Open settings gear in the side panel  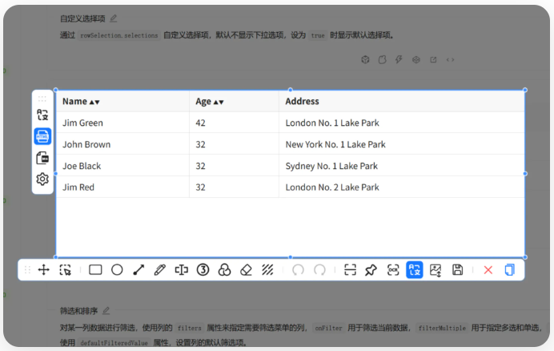coord(42,179)
